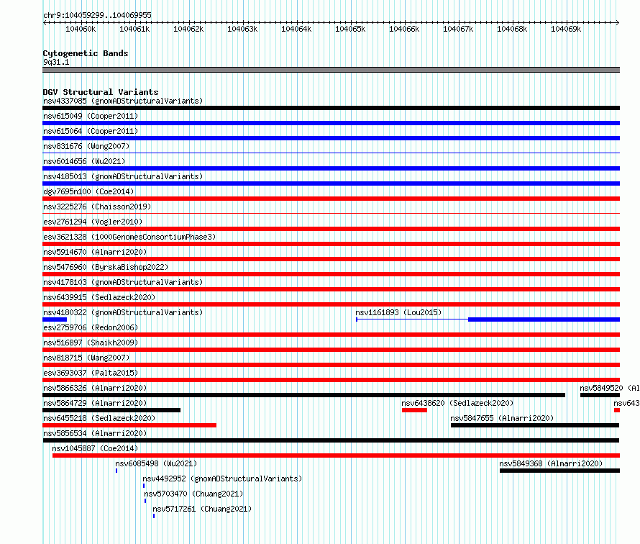640x544 pixels.
Task: Select nsv4180322 (gnomADStructuralVariants) label
Action: (123, 312)
